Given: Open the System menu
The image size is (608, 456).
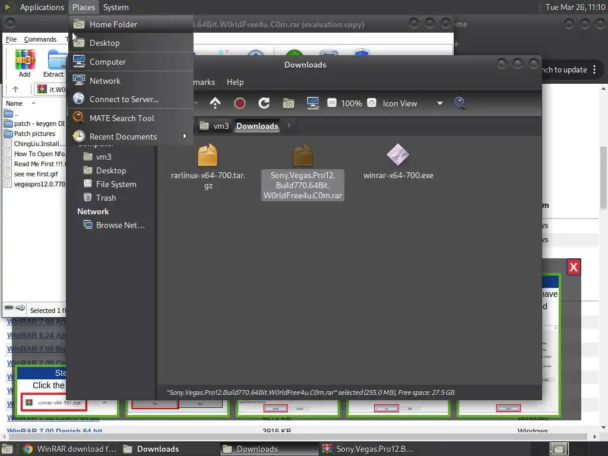Looking at the screenshot, I should pyautogui.click(x=116, y=7).
